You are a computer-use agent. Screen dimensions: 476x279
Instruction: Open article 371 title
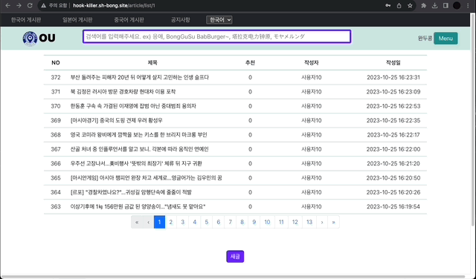pos(123,91)
